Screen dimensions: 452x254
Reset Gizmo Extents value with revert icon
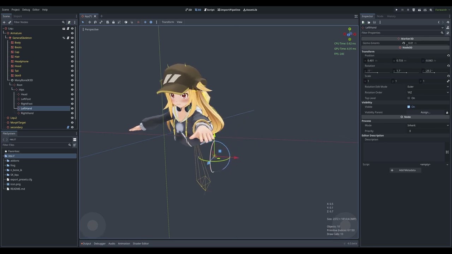point(404,43)
